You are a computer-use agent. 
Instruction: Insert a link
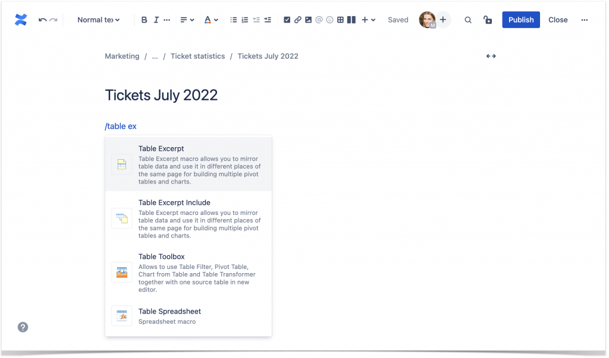[x=297, y=20]
